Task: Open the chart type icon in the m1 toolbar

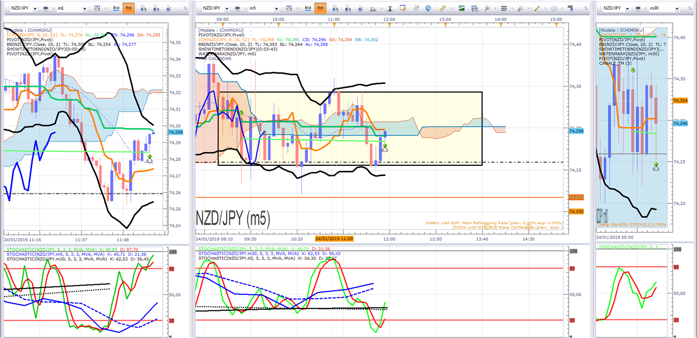Action: coord(97,8)
